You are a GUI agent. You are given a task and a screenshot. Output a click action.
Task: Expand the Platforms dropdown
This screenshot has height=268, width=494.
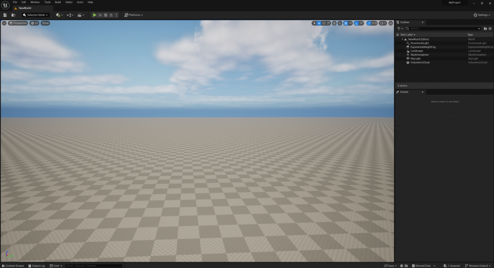click(134, 15)
